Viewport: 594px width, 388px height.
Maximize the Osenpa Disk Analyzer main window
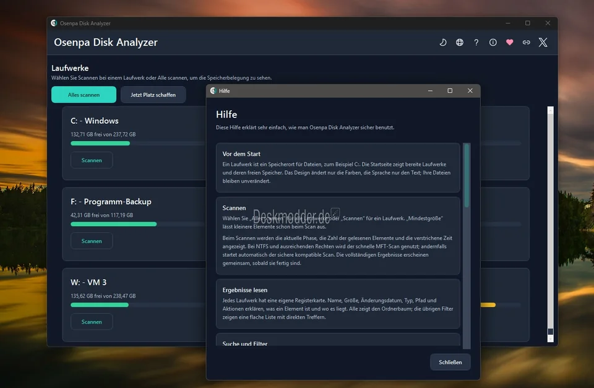pyautogui.click(x=528, y=23)
